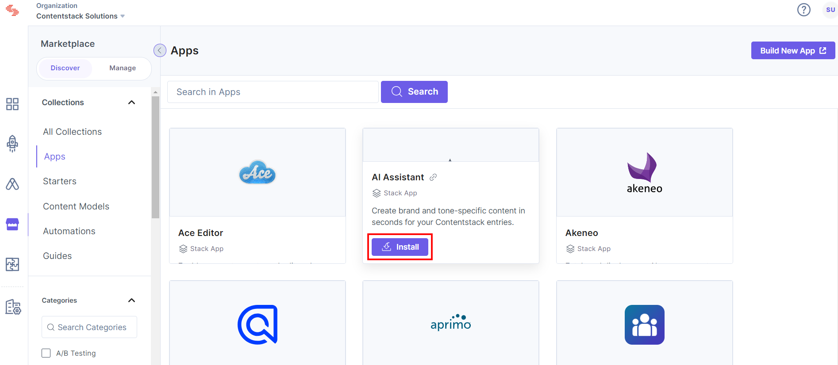Open the Automate icon in left rail
Viewport: 838px width, 365px height.
tap(12, 184)
